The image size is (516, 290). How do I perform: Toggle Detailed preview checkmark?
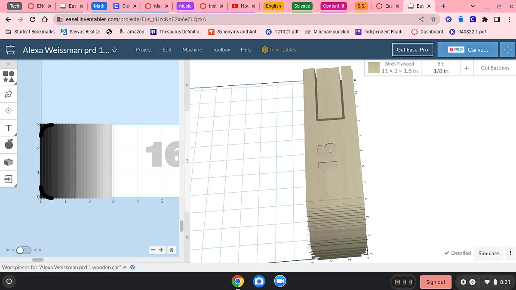click(458, 253)
